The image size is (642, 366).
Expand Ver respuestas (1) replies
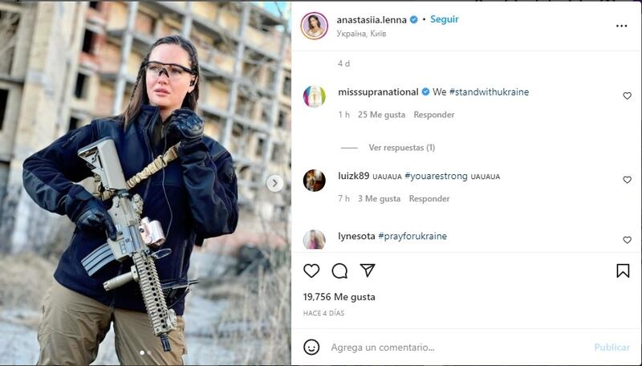point(401,148)
